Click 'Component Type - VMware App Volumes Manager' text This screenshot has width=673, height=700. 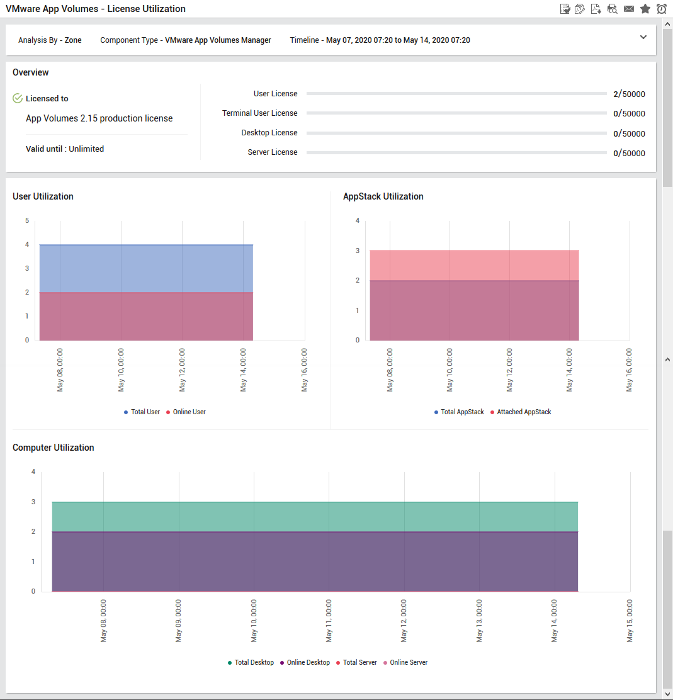[x=185, y=40]
